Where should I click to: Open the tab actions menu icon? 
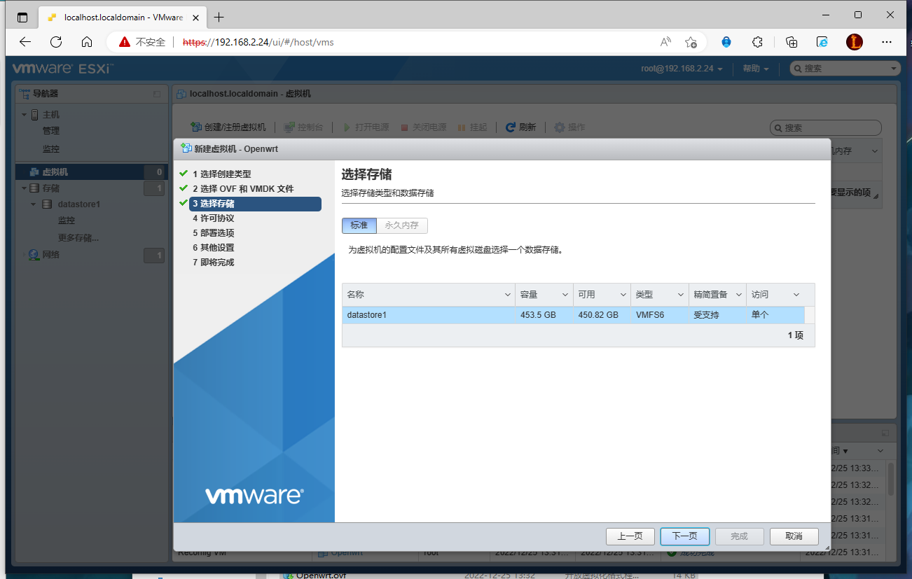[22, 17]
